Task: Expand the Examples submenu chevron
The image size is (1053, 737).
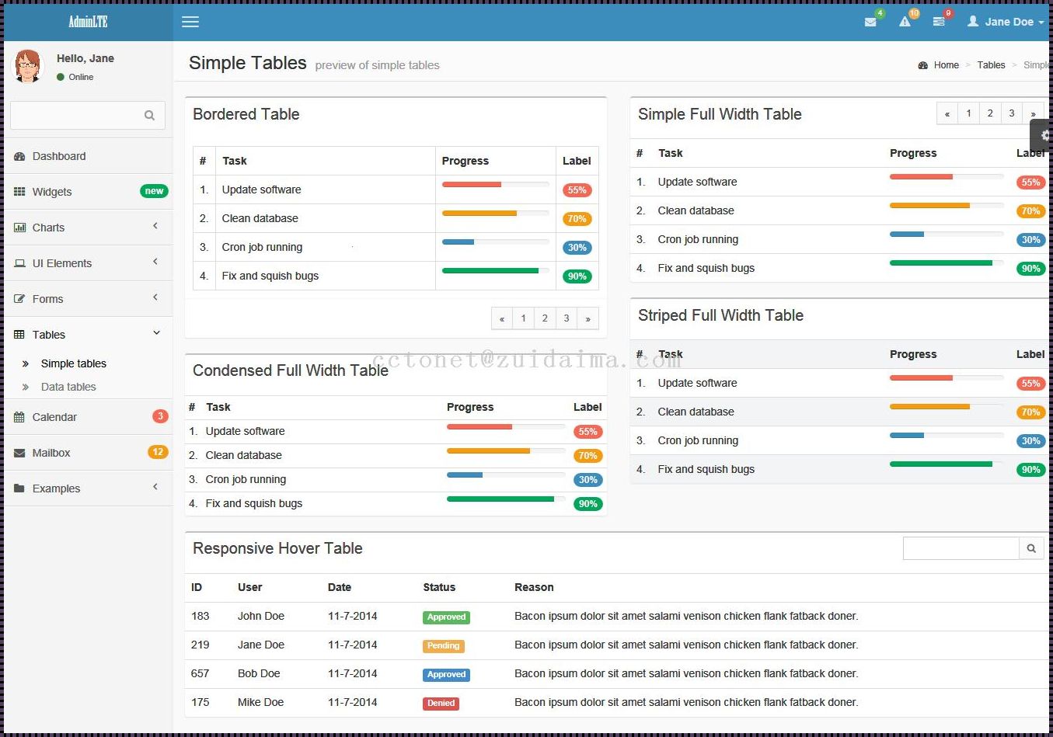Action: coord(155,487)
